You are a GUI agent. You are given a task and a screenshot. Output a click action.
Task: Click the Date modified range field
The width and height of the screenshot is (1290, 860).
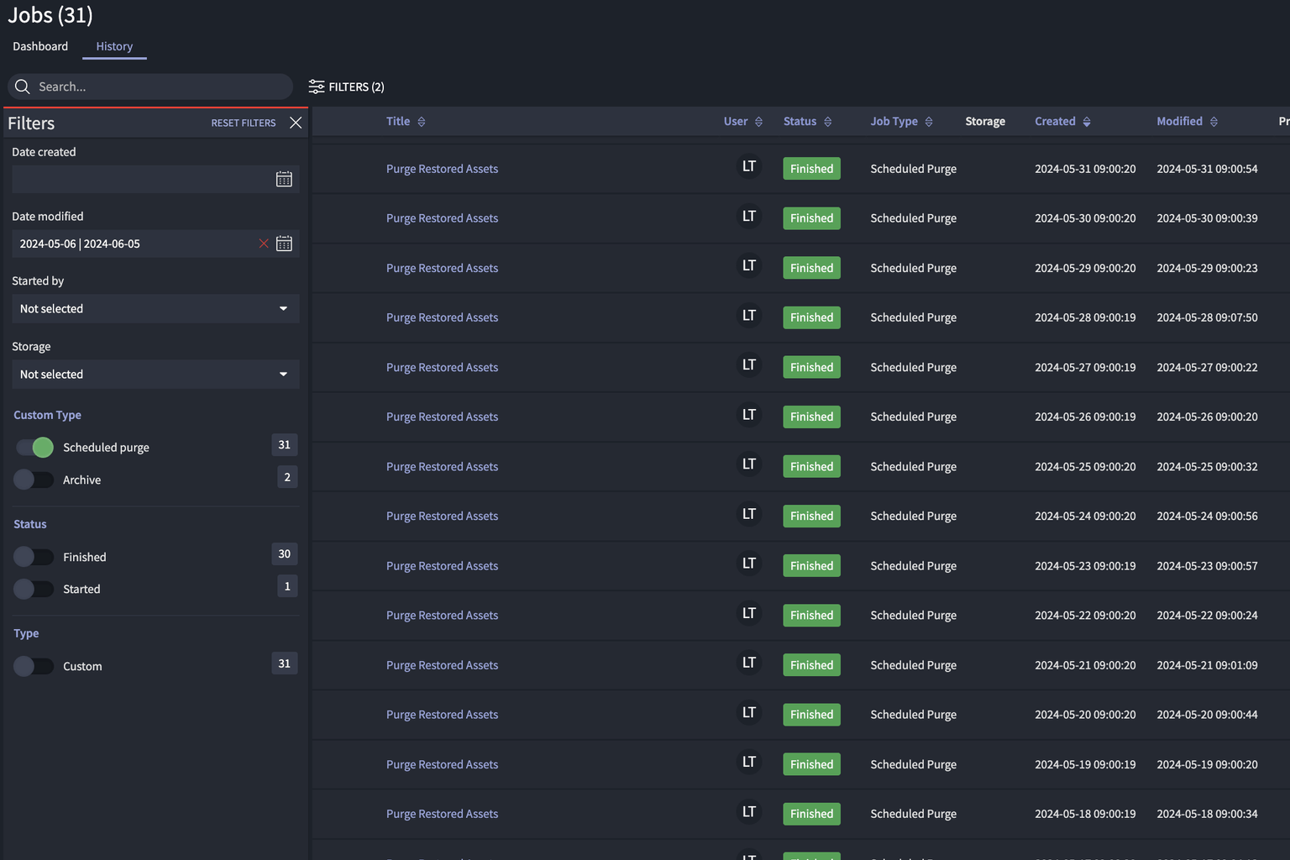click(155, 244)
